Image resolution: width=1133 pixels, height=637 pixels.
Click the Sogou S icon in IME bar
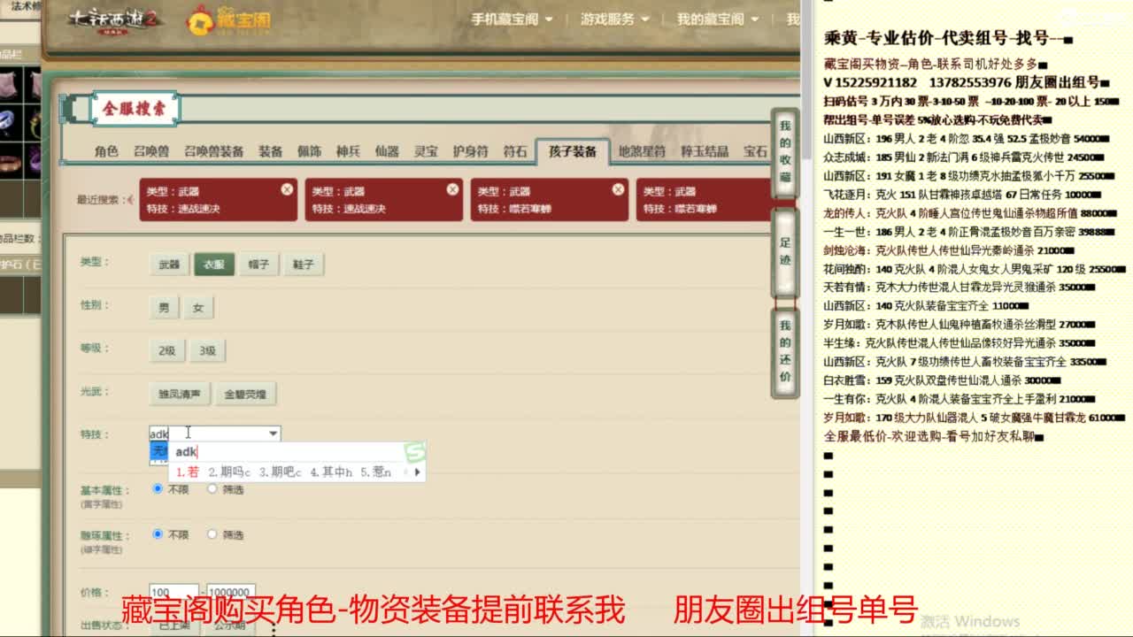pyautogui.click(x=414, y=453)
